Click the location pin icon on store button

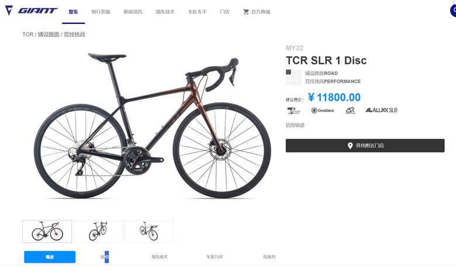click(350, 146)
